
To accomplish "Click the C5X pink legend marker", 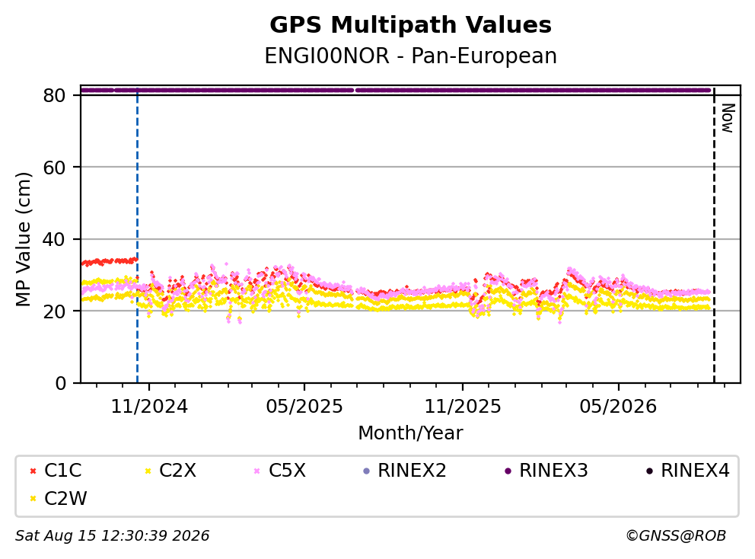I will click(x=256, y=471).
